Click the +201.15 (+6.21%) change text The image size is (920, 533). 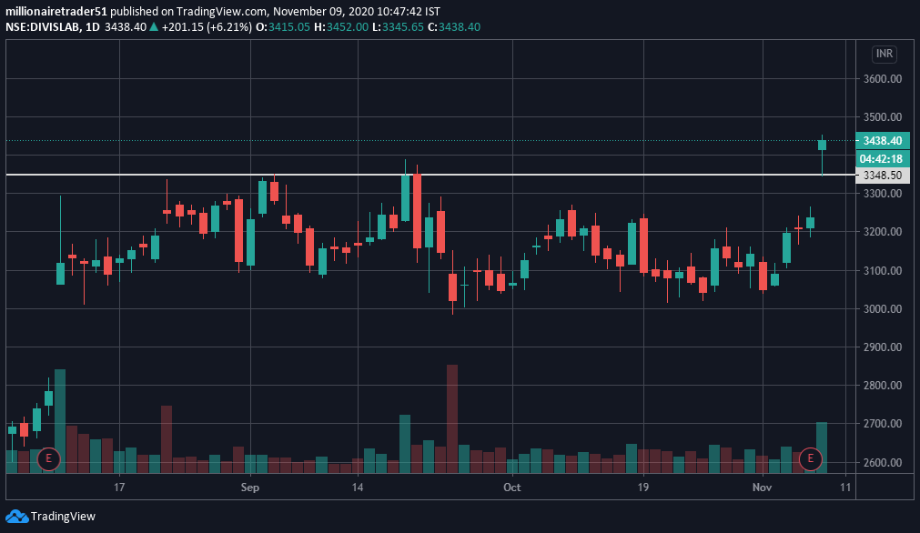pos(207,27)
